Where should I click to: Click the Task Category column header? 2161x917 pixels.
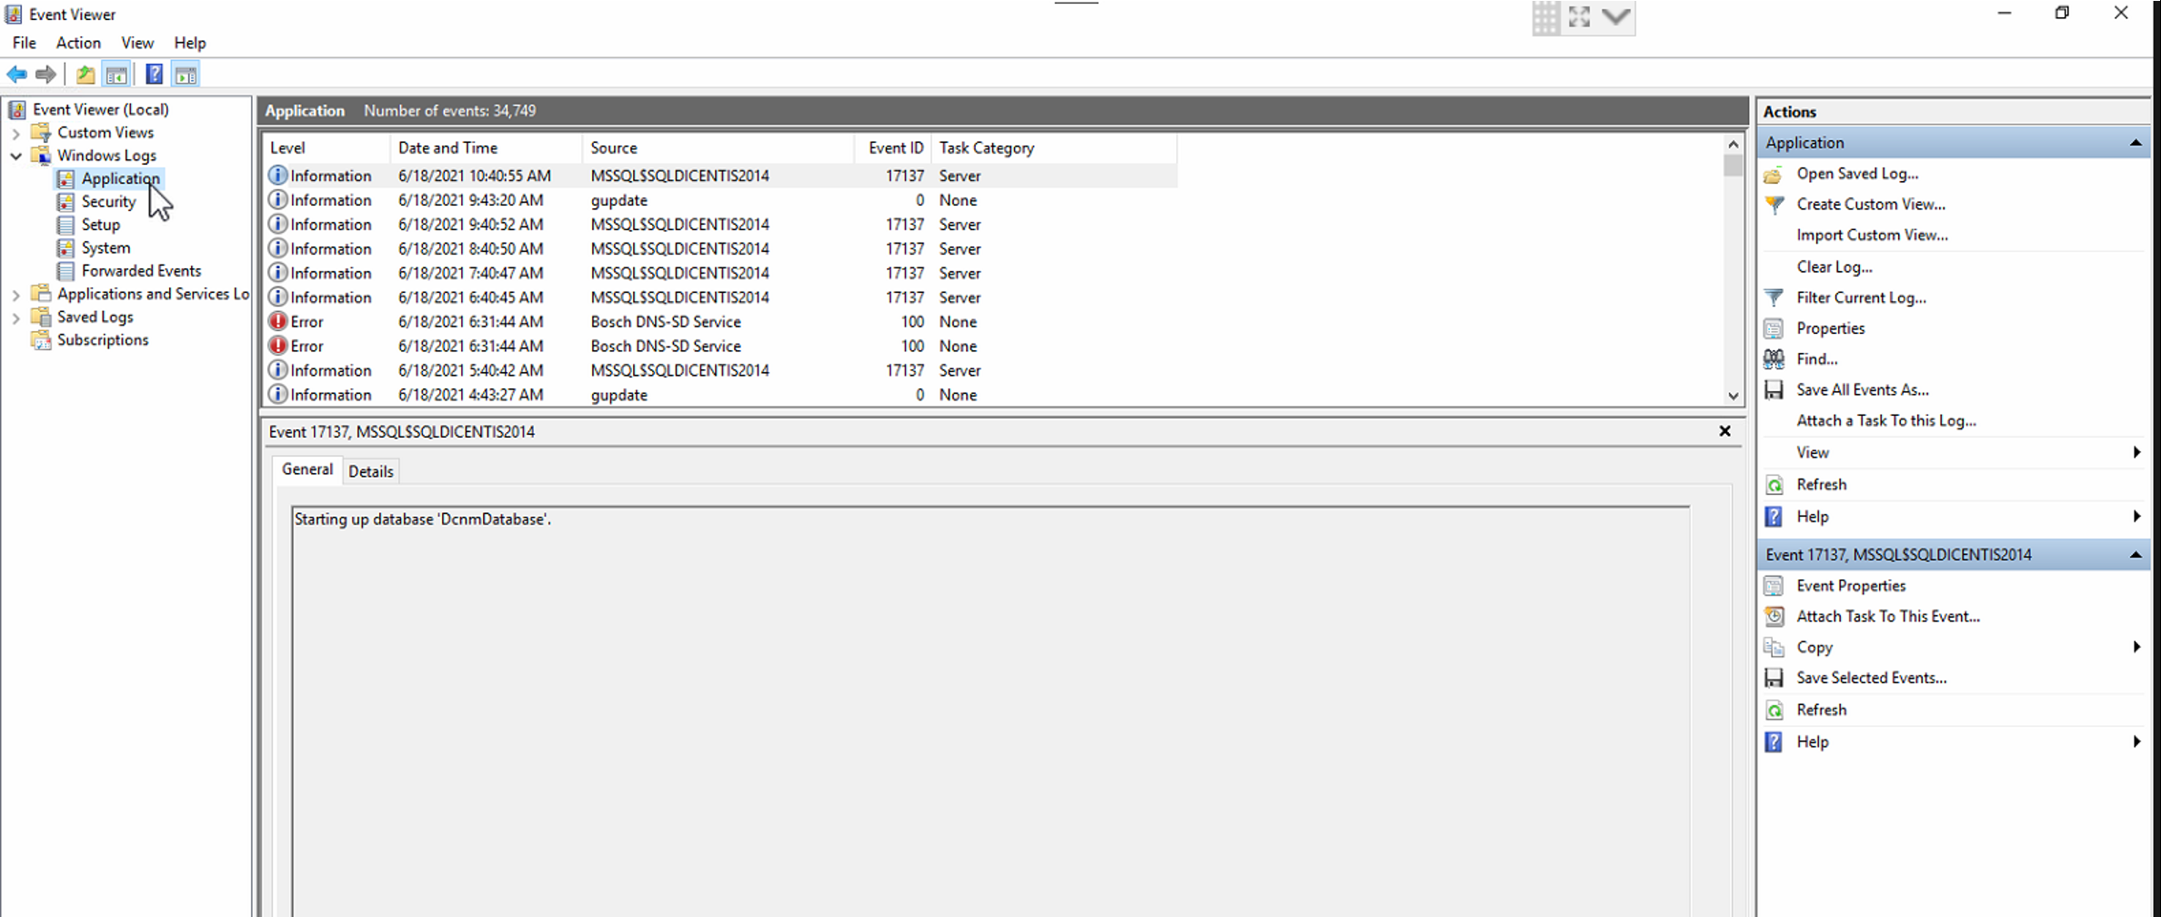tap(1054, 147)
